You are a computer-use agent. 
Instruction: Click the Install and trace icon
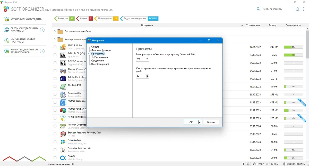pos(7,19)
